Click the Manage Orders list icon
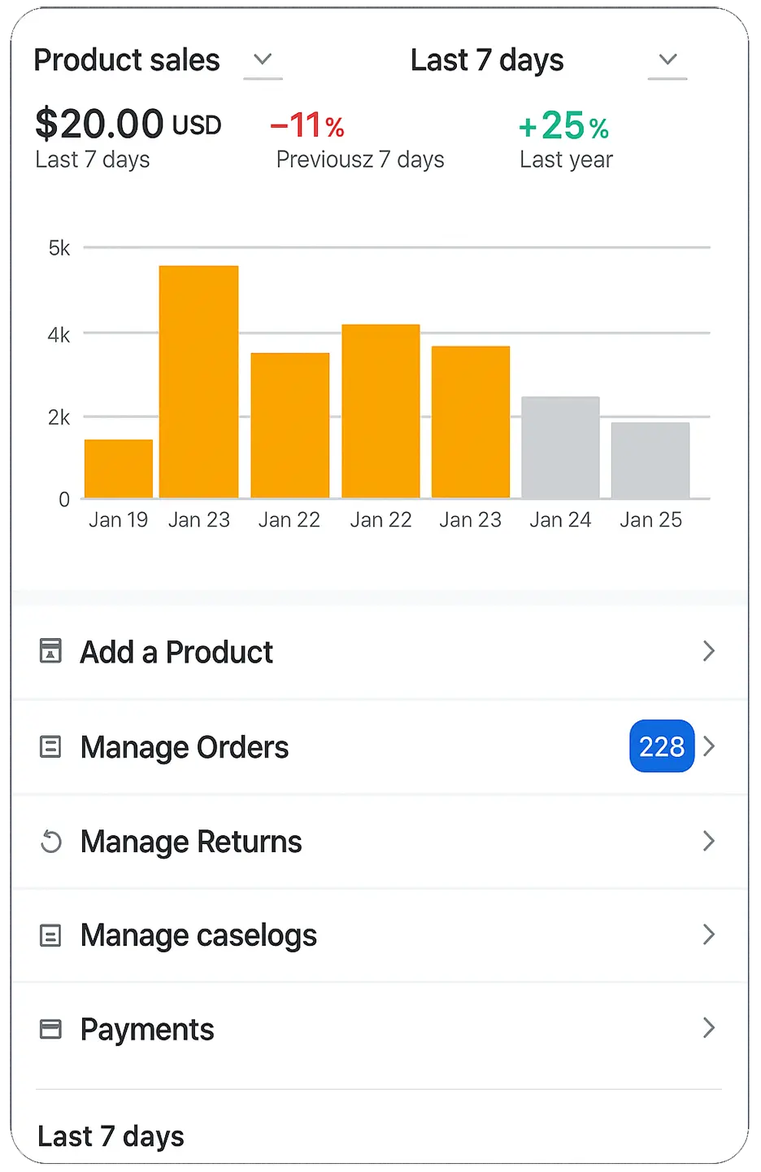The image size is (761, 1172). point(50,746)
